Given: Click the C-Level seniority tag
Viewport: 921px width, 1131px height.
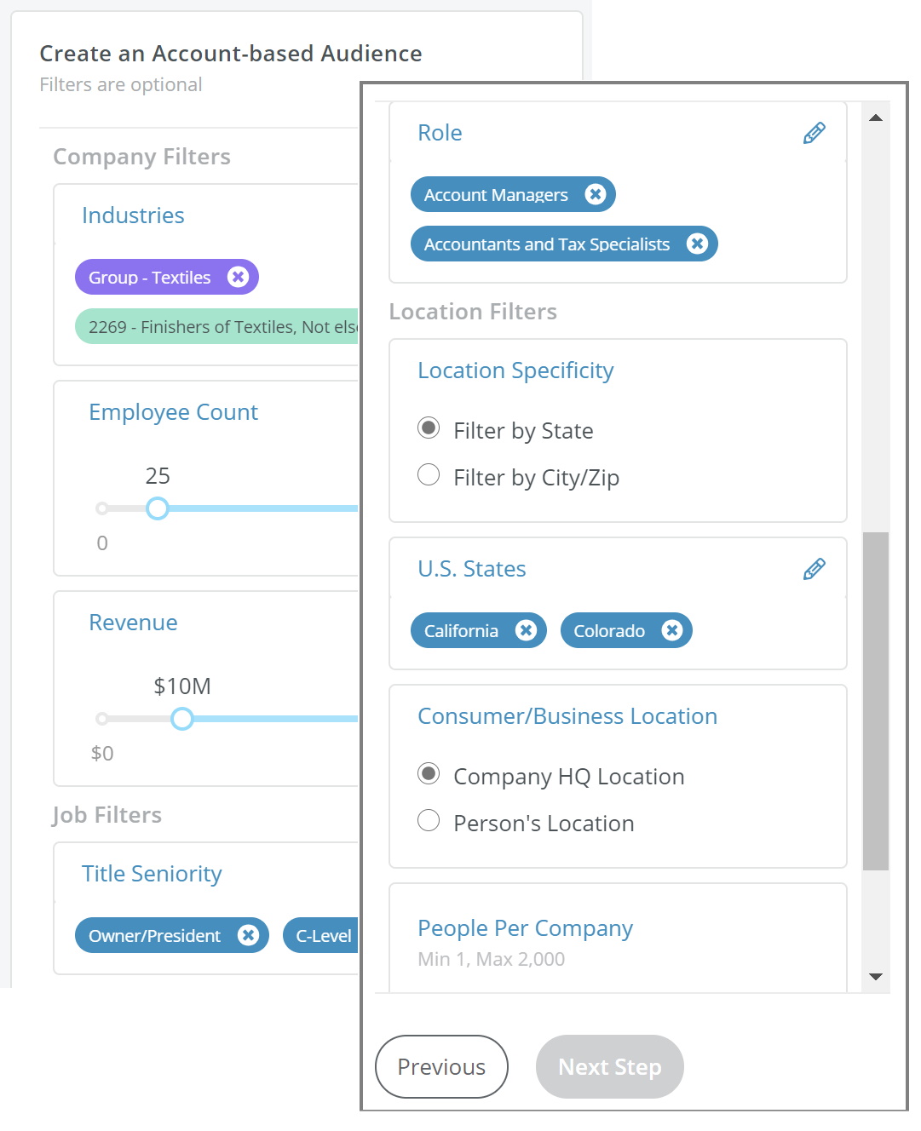Looking at the screenshot, I should [322, 935].
